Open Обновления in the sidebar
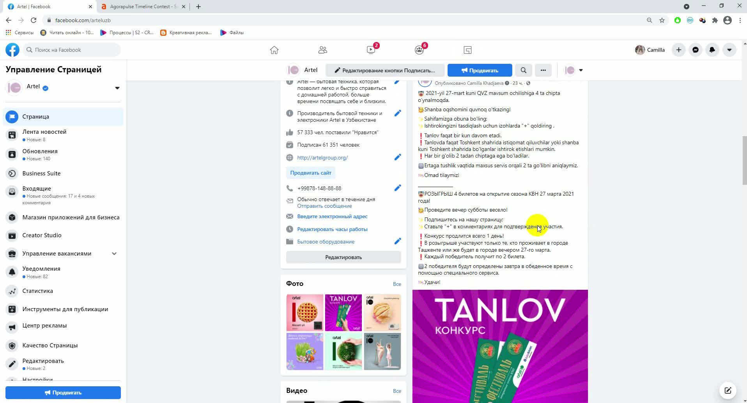 [x=63, y=154]
